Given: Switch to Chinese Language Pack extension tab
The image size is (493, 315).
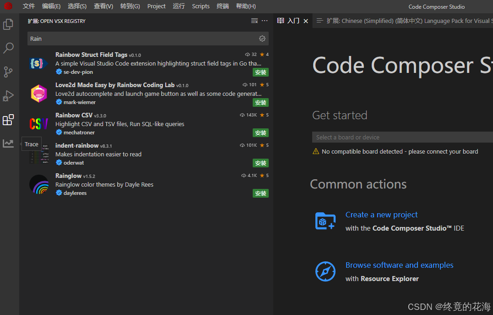Looking at the screenshot, I should click(x=403, y=21).
